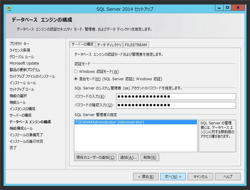Click the SQL Server 管理者 description box
This screenshot has width=250, height=190.
(217, 136)
